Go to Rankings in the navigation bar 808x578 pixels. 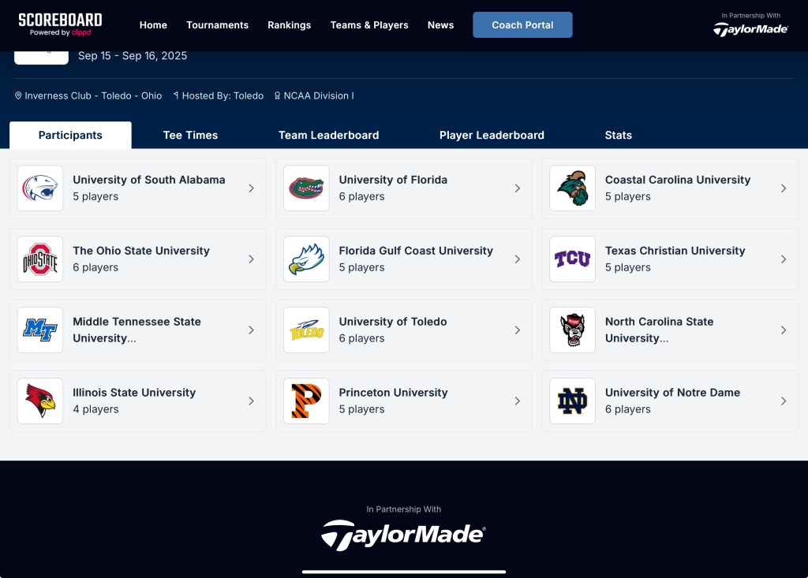(x=289, y=25)
